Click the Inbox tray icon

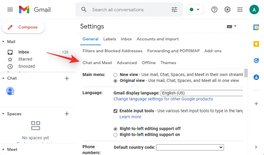click(x=10, y=52)
